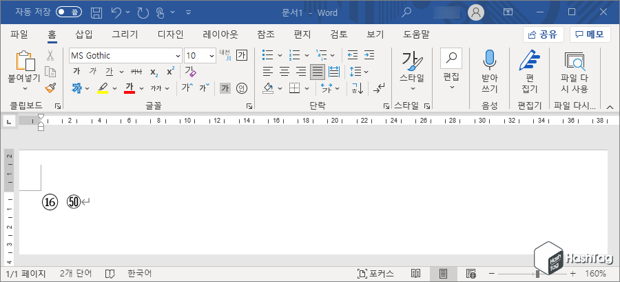Toggle bold formatting
The image size is (620, 282).
pos(77,72)
